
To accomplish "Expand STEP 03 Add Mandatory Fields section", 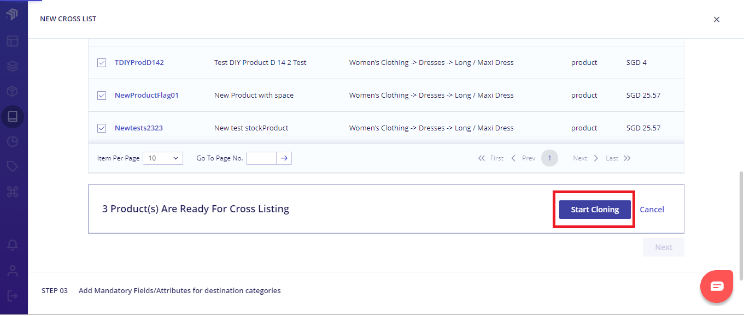I will [x=179, y=291].
